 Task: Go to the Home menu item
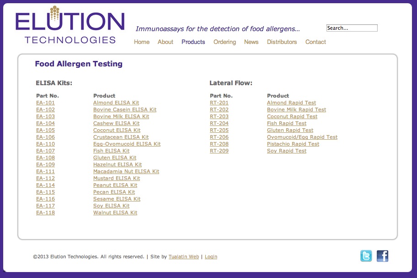click(x=142, y=42)
